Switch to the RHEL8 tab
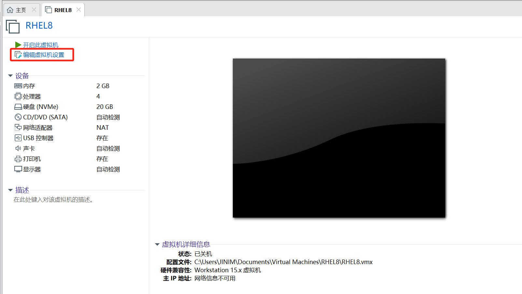 coord(63,10)
